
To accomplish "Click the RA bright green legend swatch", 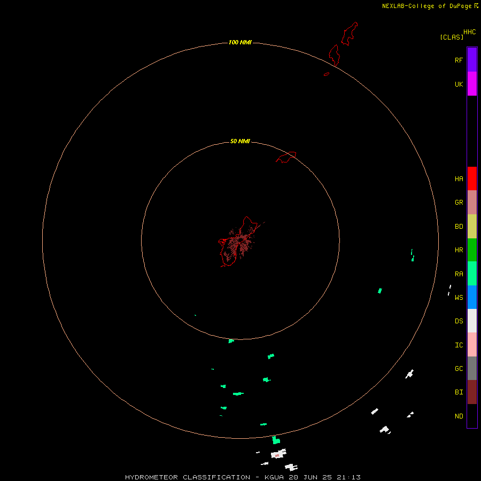I will tap(472, 274).
